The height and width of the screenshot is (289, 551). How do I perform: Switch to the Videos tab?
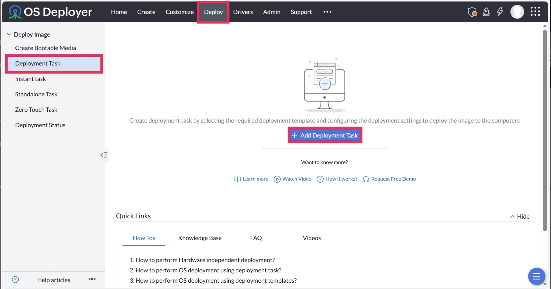pyautogui.click(x=312, y=238)
